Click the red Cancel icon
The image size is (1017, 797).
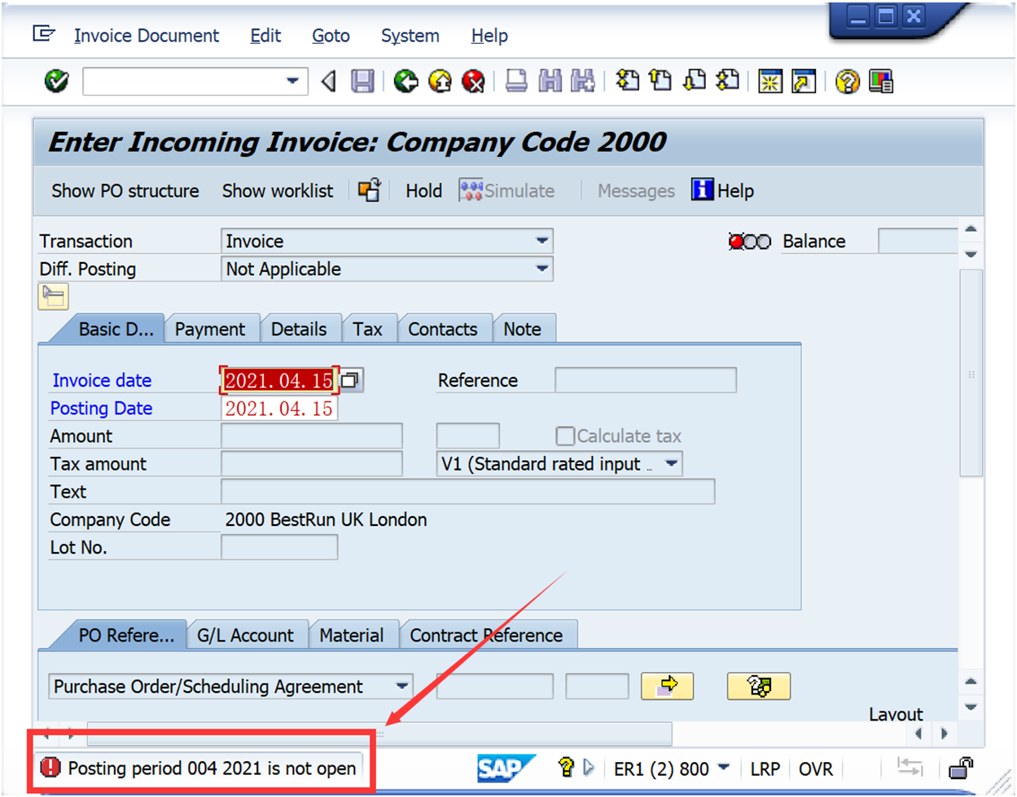(x=473, y=81)
